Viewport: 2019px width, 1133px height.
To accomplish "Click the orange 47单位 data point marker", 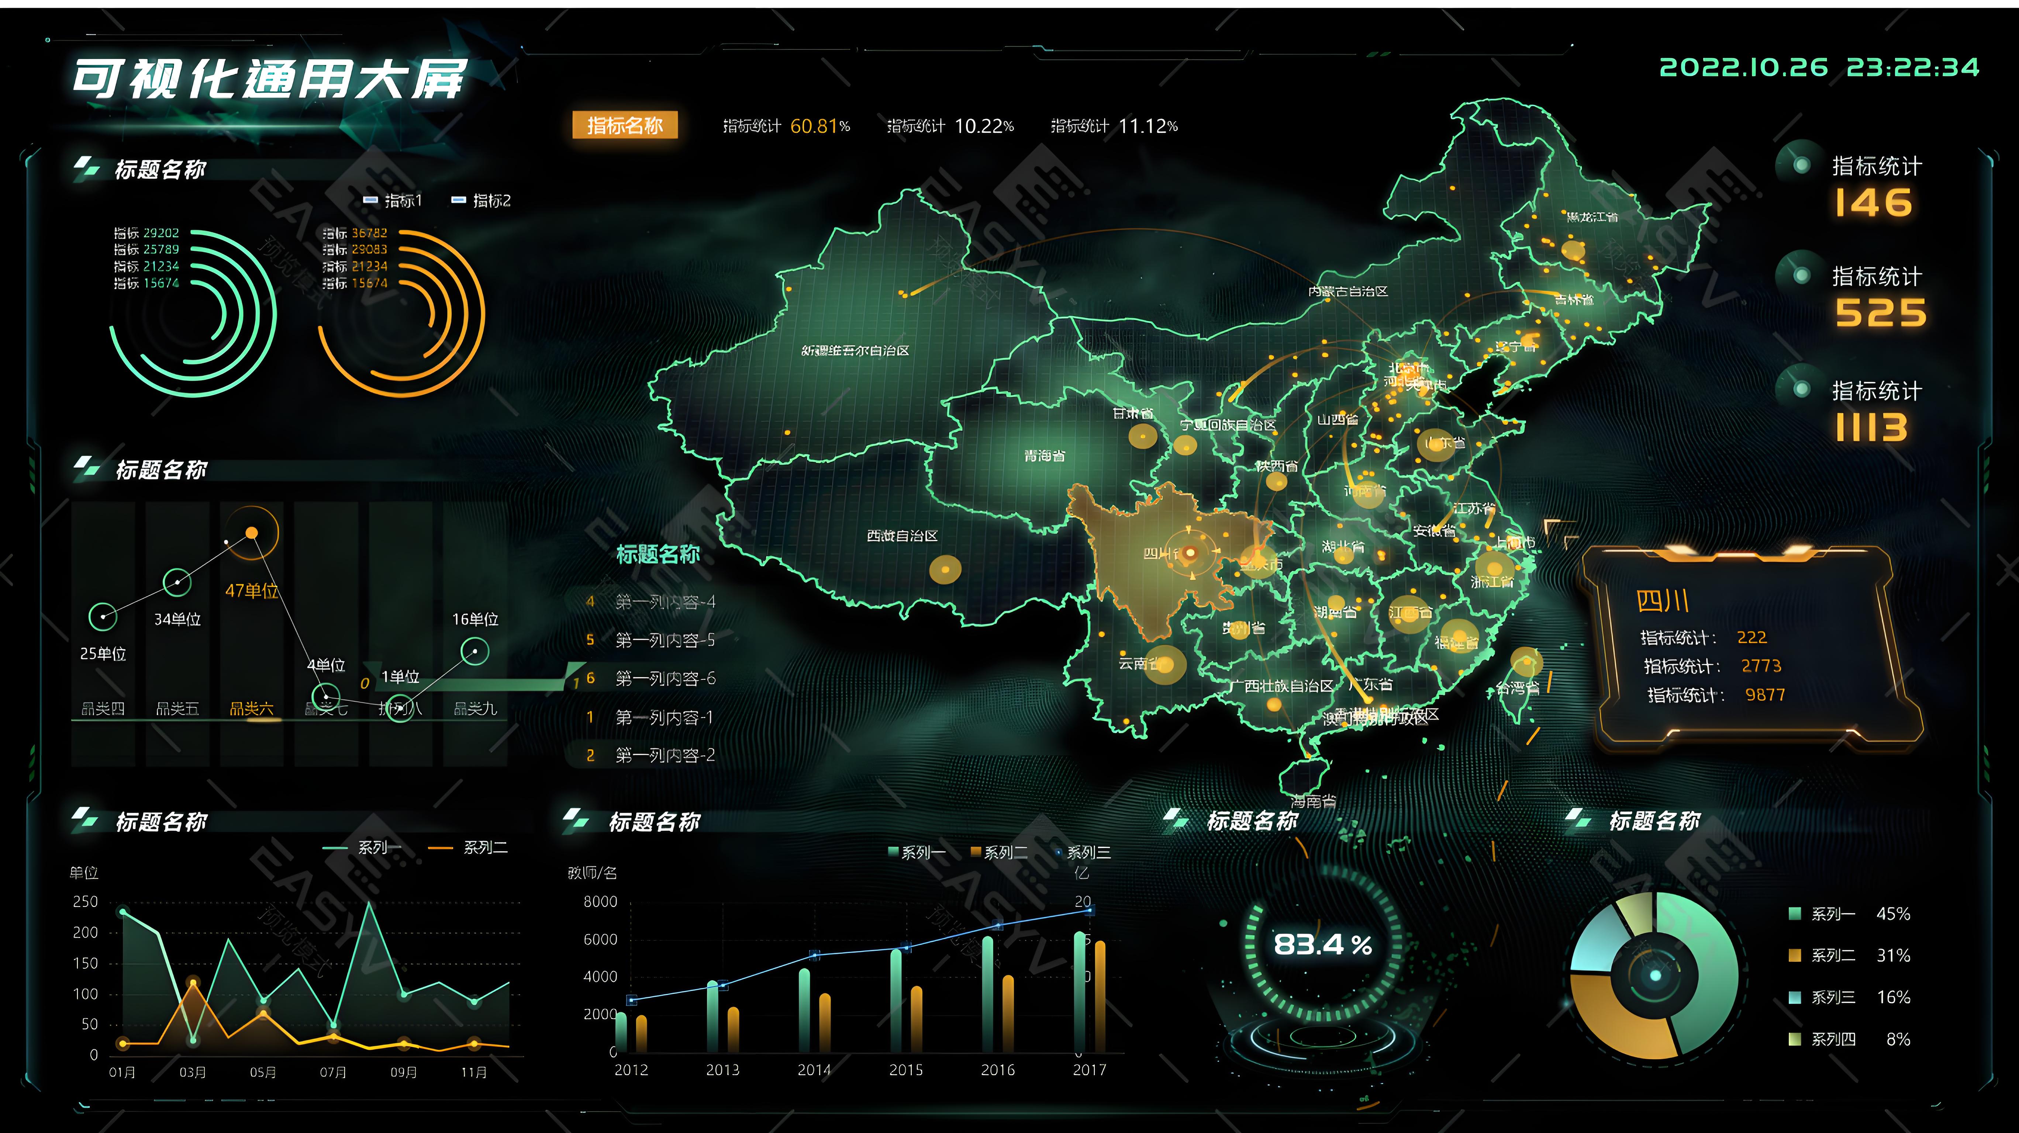I will [x=252, y=533].
